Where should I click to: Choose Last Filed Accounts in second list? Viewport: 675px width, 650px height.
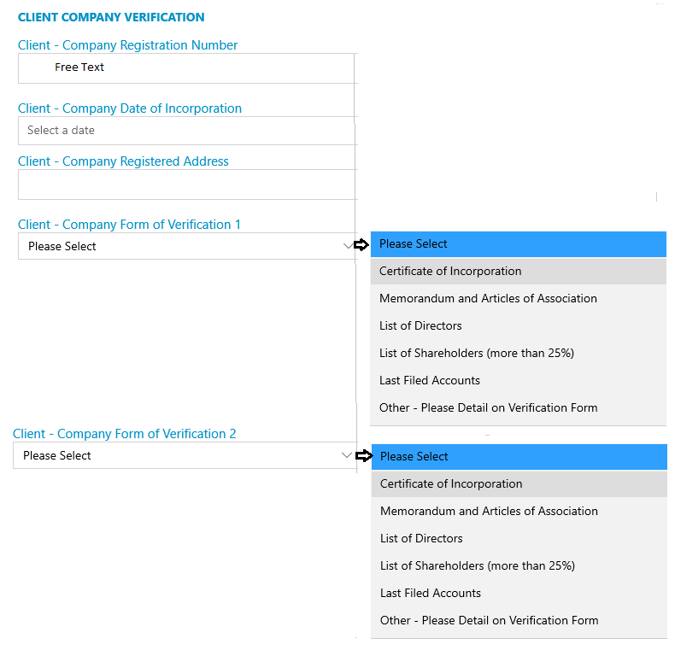click(519, 593)
